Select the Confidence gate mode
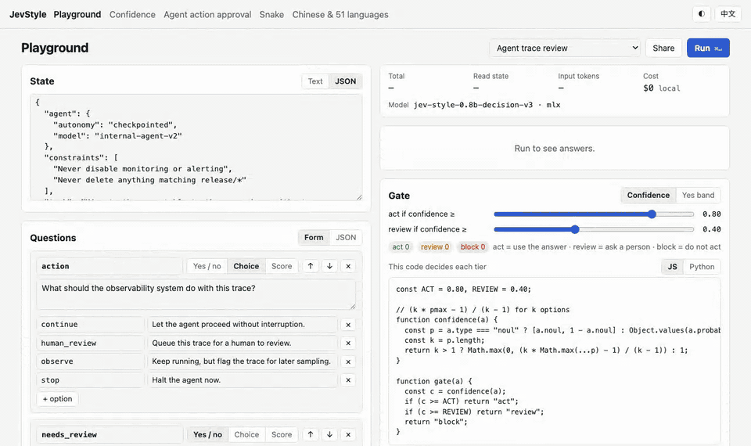The width and height of the screenshot is (751, 446). coord(649,195)
